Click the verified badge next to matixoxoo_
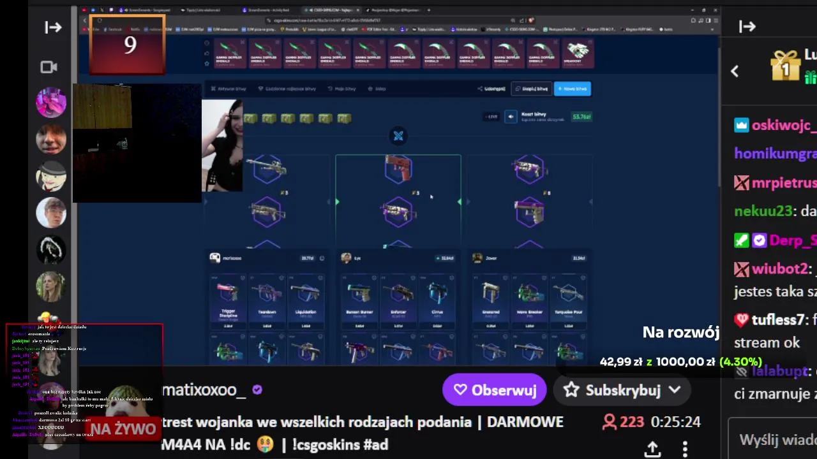Viewport: 817px width, 459px height. coord(257,390)
